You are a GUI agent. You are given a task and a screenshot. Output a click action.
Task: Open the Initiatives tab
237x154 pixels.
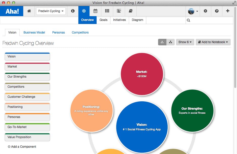click(119, 20)
